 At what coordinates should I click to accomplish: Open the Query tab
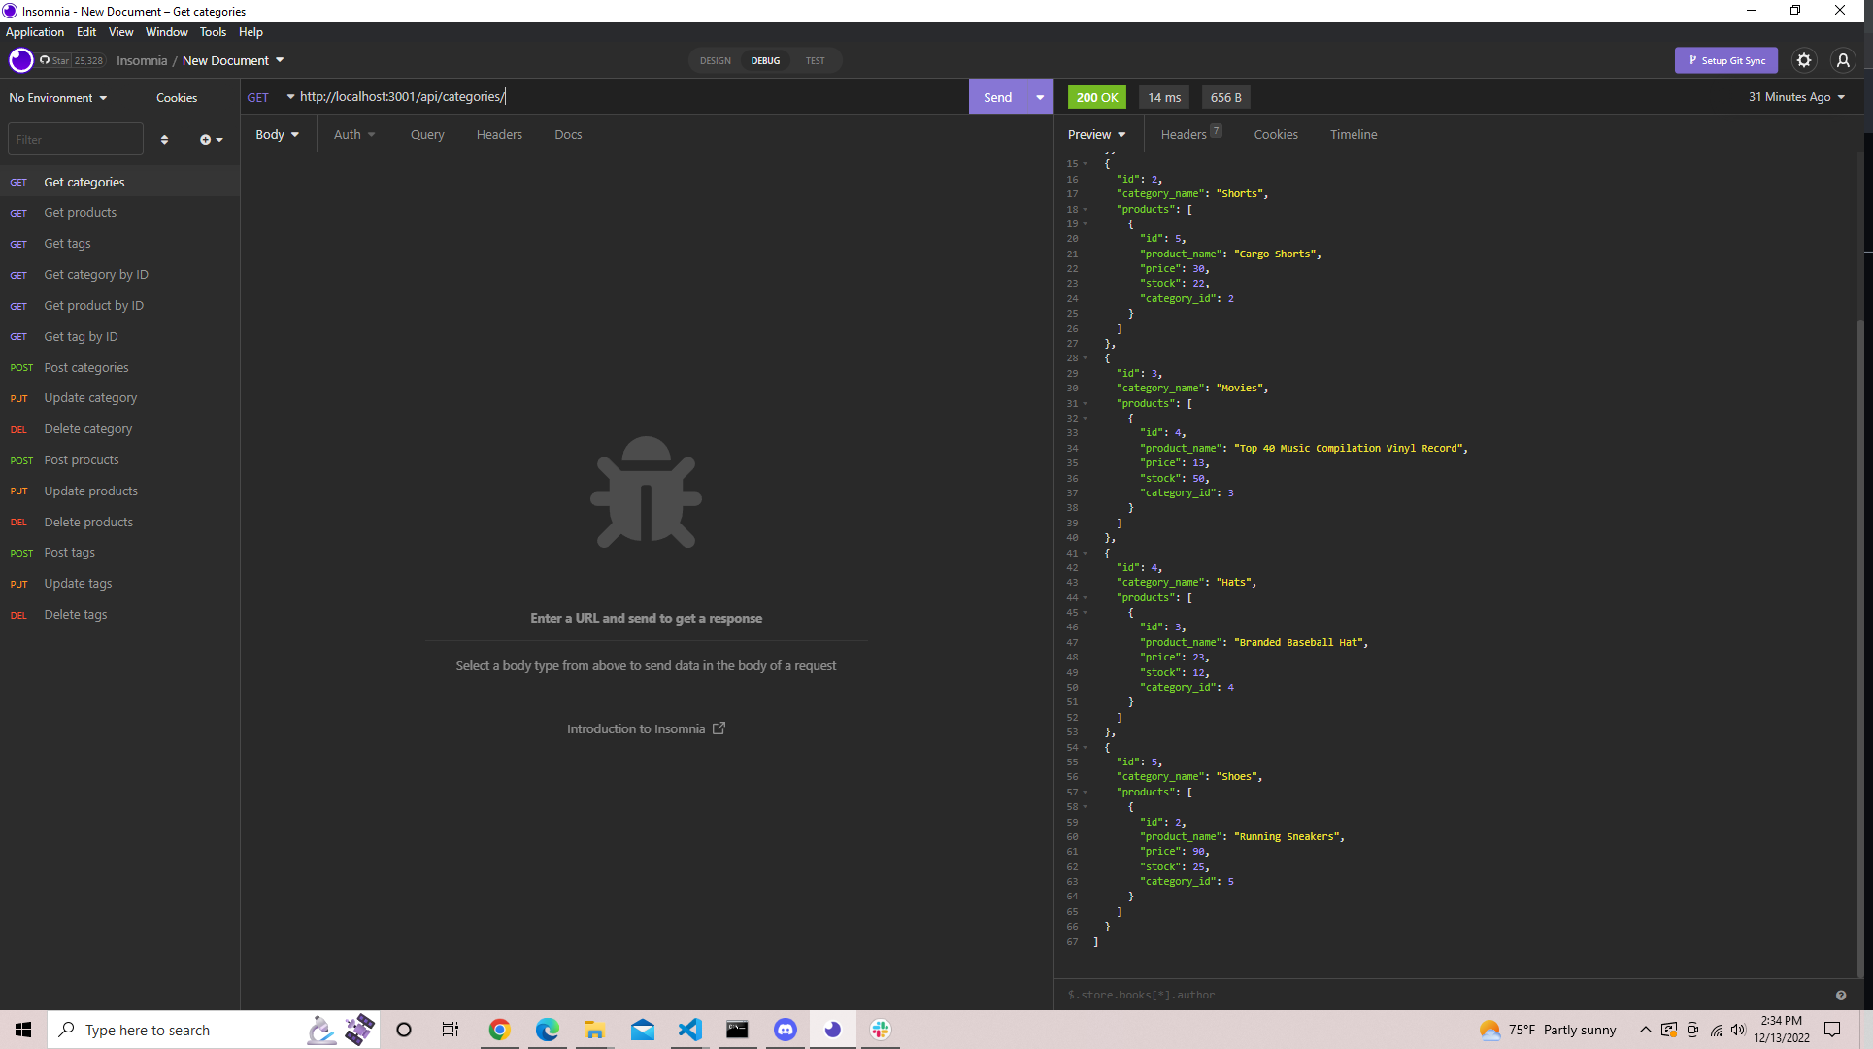pyautogui.click(x=427, y=134)
